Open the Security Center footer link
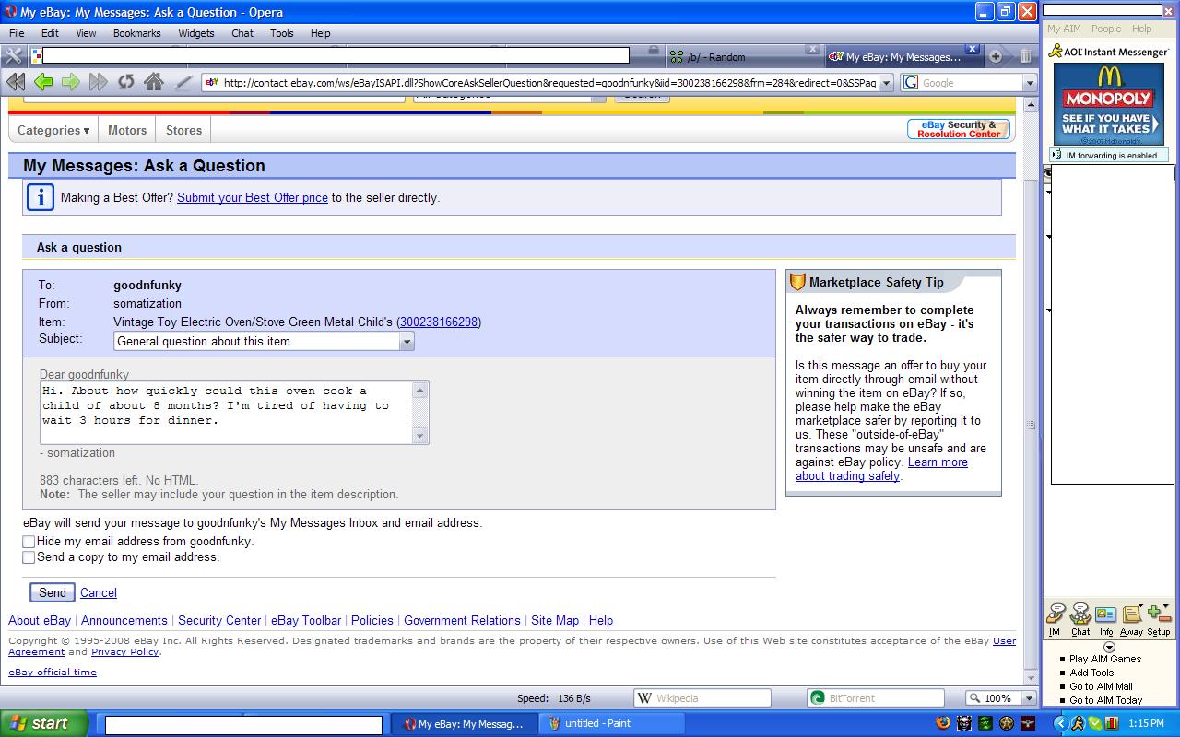Image resolution: width=1180 pixels, height=737 pixels. (x=219, y=621)
